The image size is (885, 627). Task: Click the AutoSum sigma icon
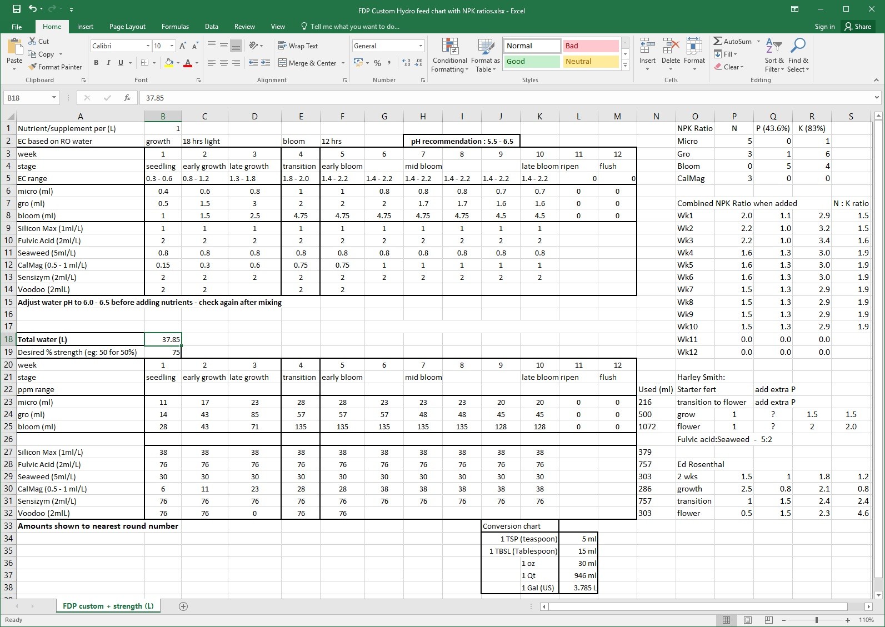(x=718, y=41)
